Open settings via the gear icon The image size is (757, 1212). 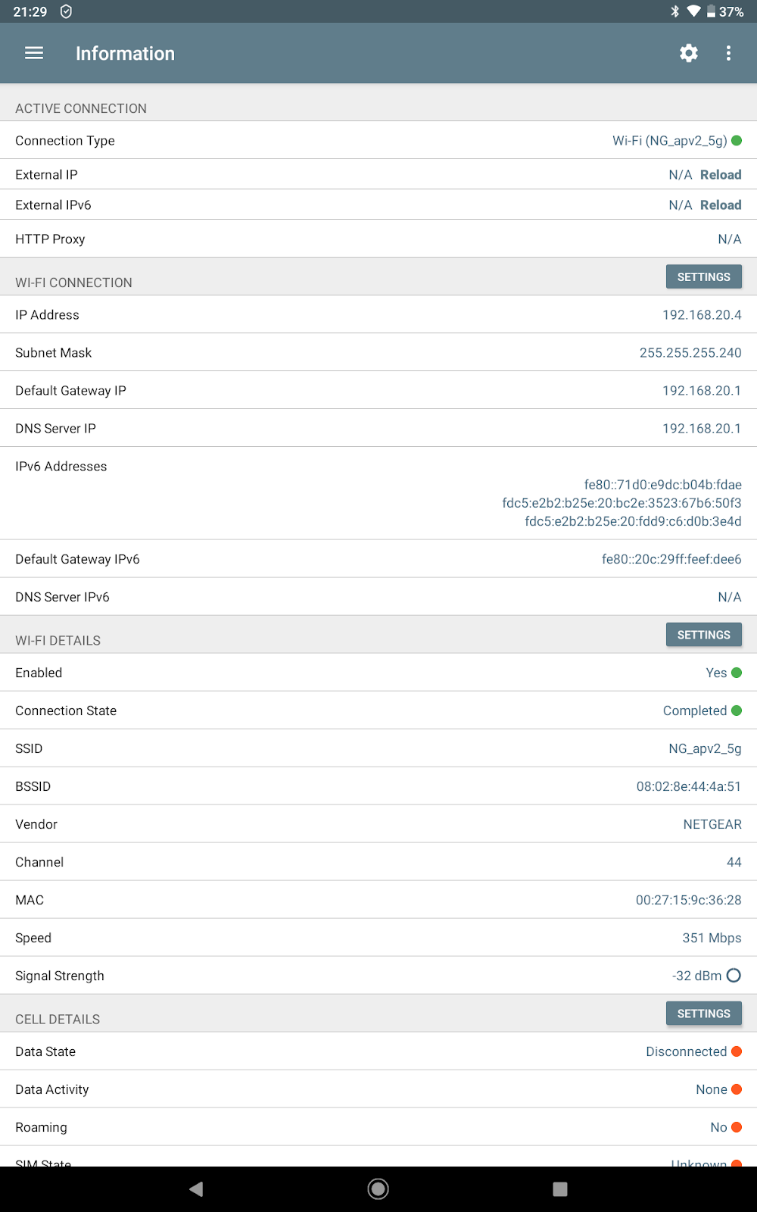tap(688, 53)
